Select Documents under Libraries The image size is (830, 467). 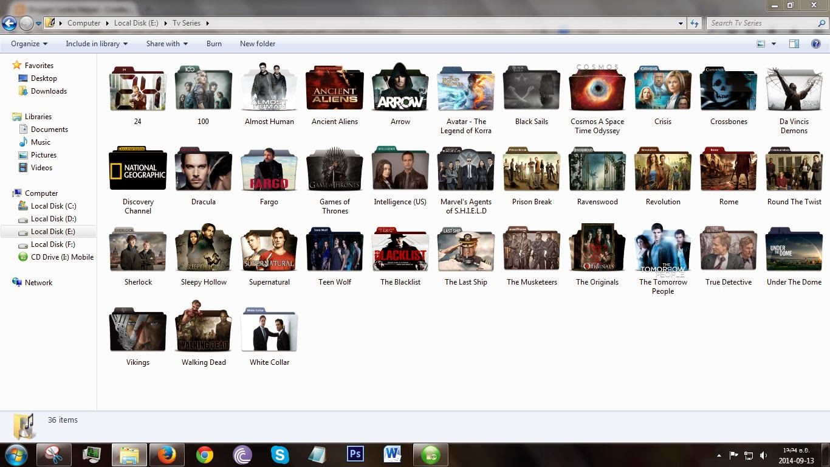coord(49,130)
